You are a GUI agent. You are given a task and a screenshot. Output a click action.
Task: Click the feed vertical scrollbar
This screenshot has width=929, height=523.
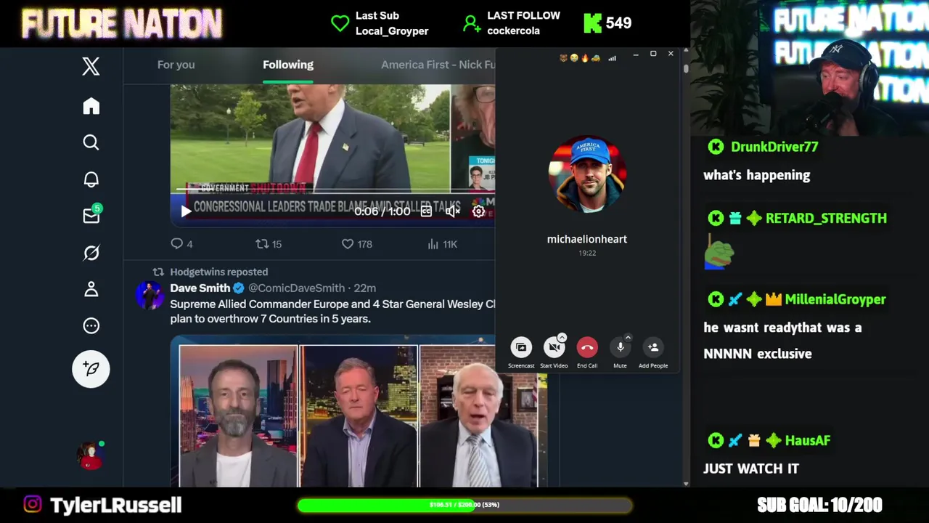tap(686, 68)
